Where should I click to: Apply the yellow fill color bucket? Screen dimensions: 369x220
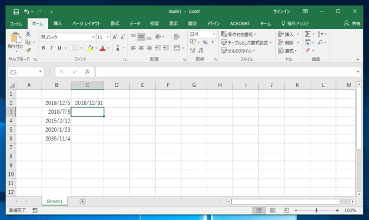91,48
